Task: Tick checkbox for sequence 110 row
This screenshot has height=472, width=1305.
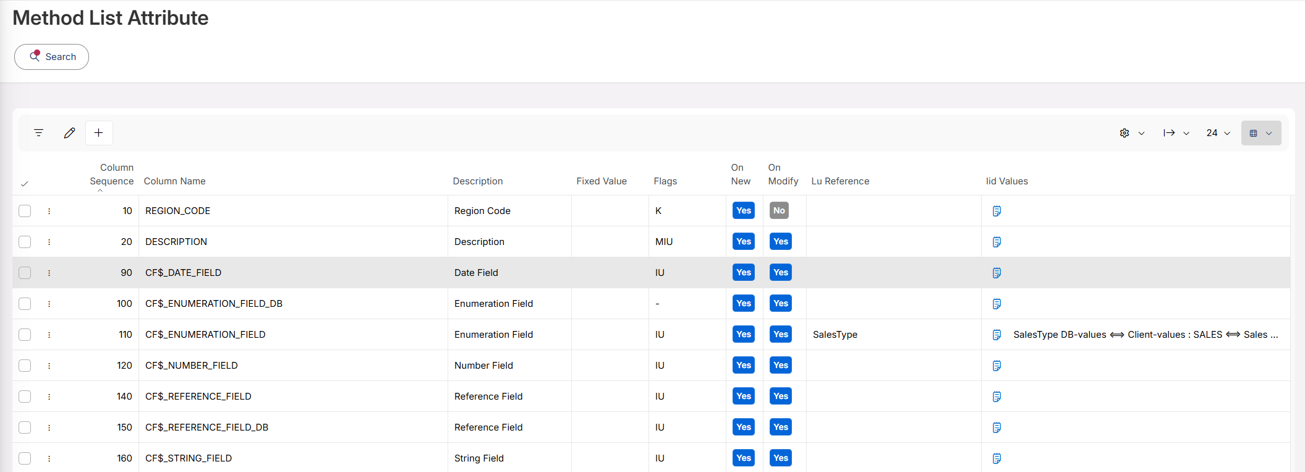Action: click(x=25, y=335)
